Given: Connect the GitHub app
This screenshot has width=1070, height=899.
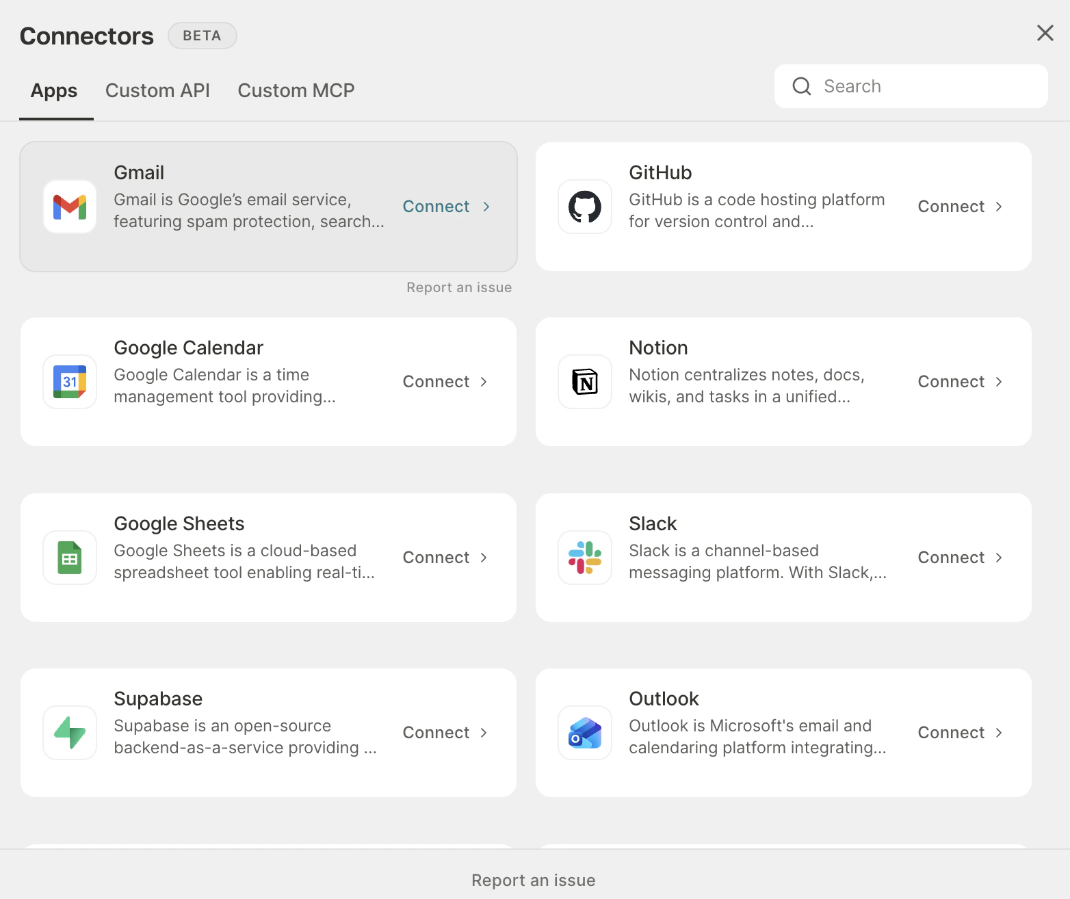Looking at the screenshot, I should point(961,207).
